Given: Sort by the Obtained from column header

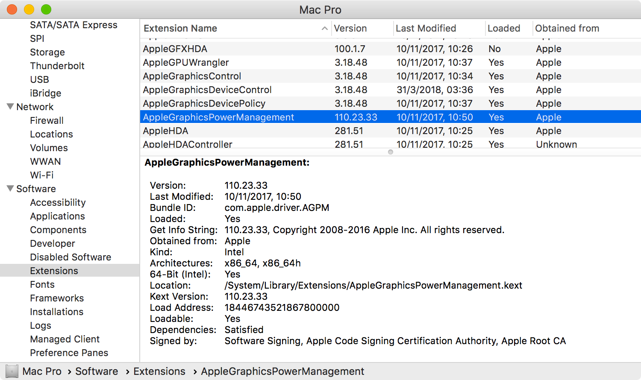Looking at the screenshot, I should click(567, 28).
